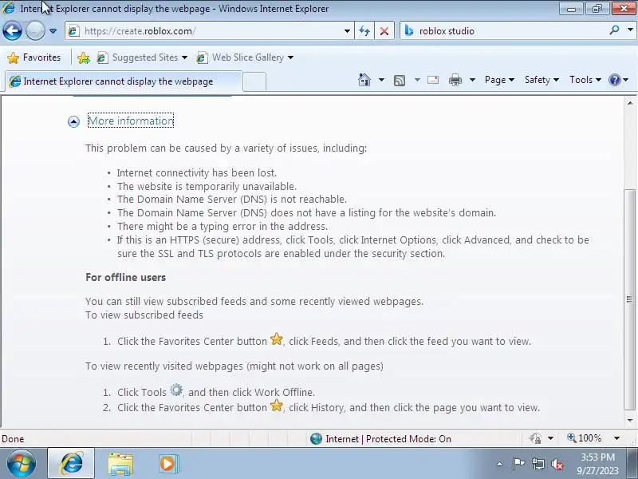Stop loading with the red X icon

point(384,31)
